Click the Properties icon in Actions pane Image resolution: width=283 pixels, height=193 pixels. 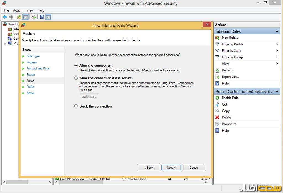pos(217,124)
